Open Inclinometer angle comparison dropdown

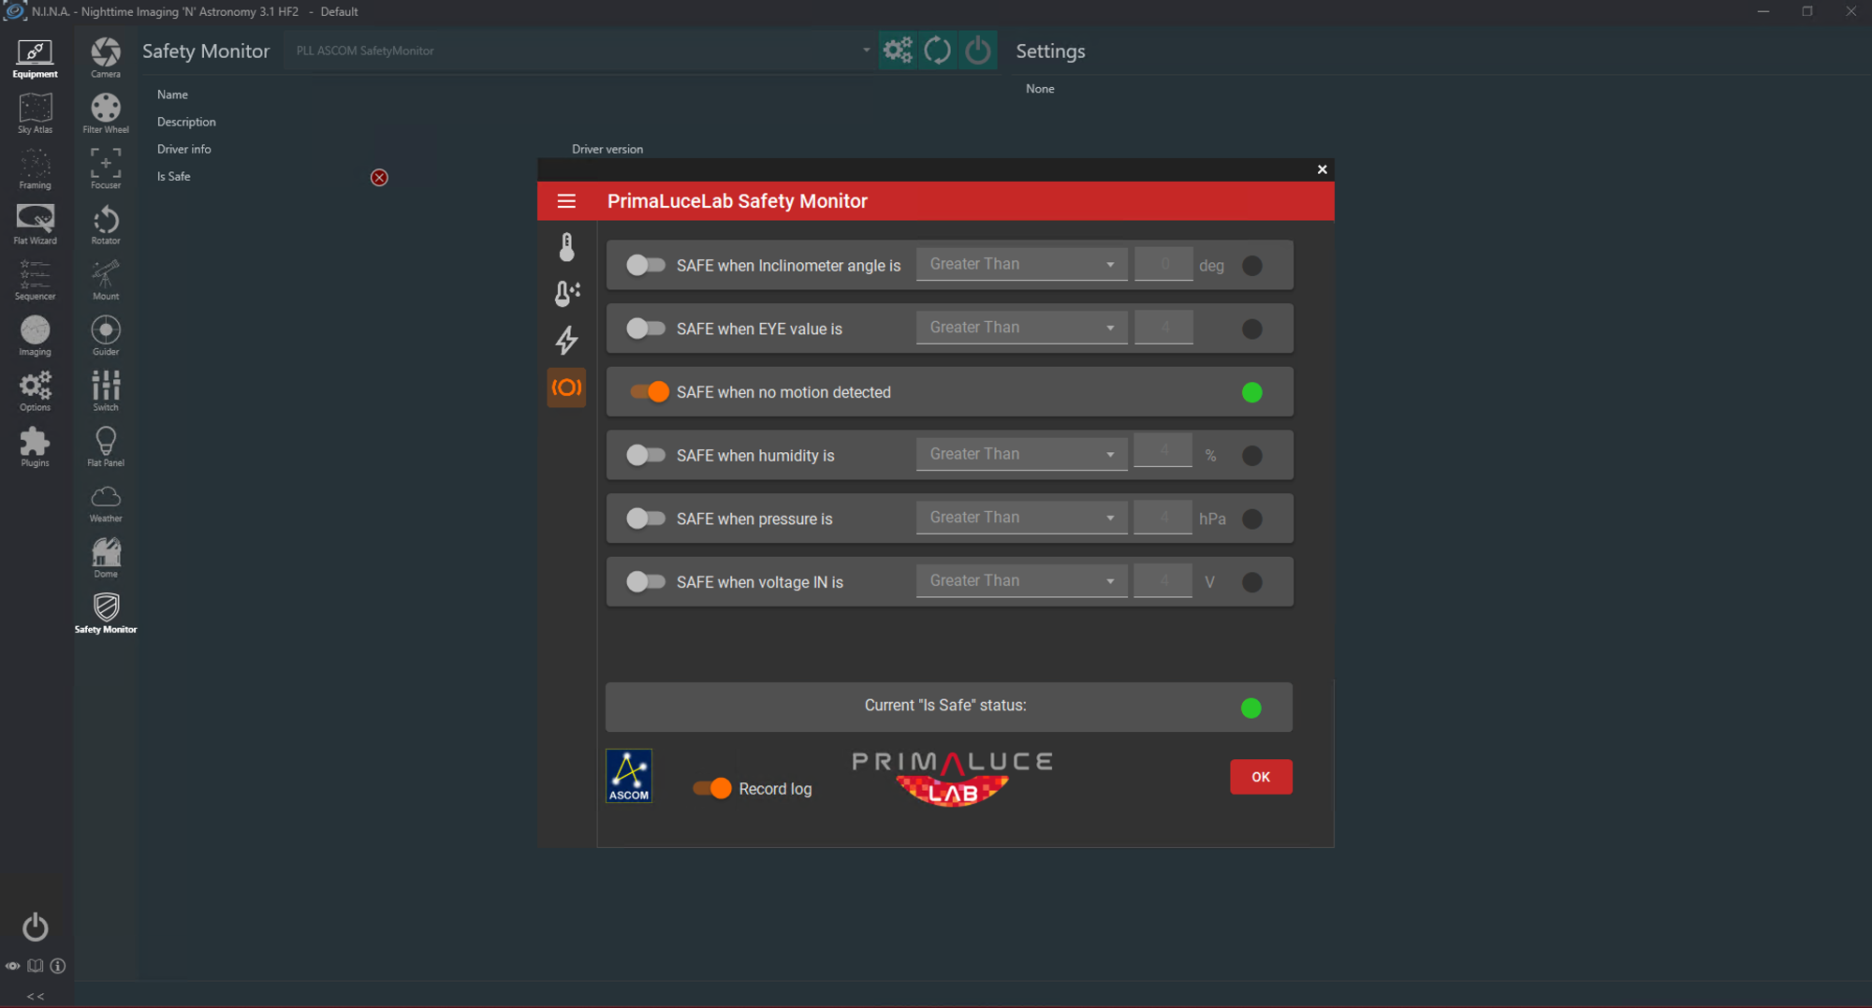1021,265
